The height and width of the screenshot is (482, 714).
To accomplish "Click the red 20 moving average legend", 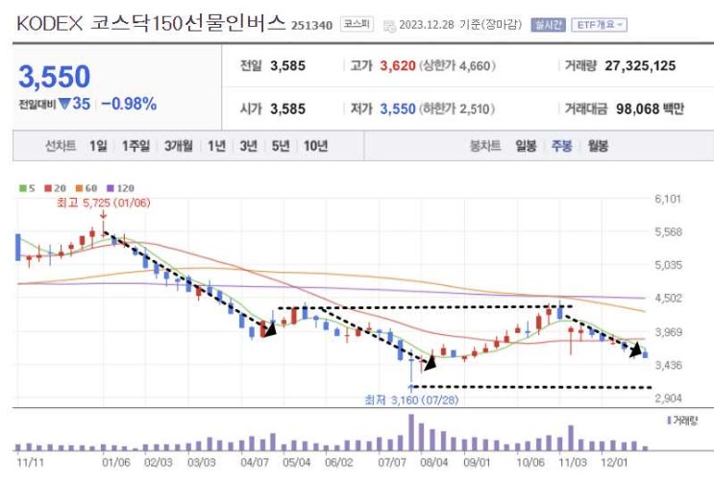I will (55, 188).
